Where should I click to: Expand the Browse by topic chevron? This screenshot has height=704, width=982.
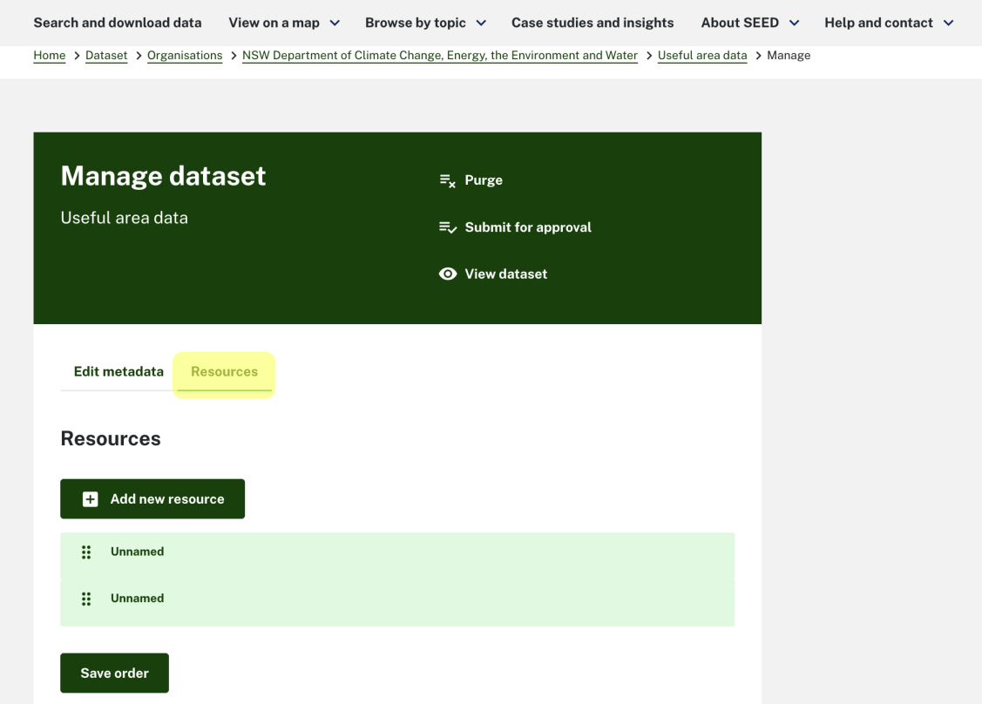coord(481,24)
